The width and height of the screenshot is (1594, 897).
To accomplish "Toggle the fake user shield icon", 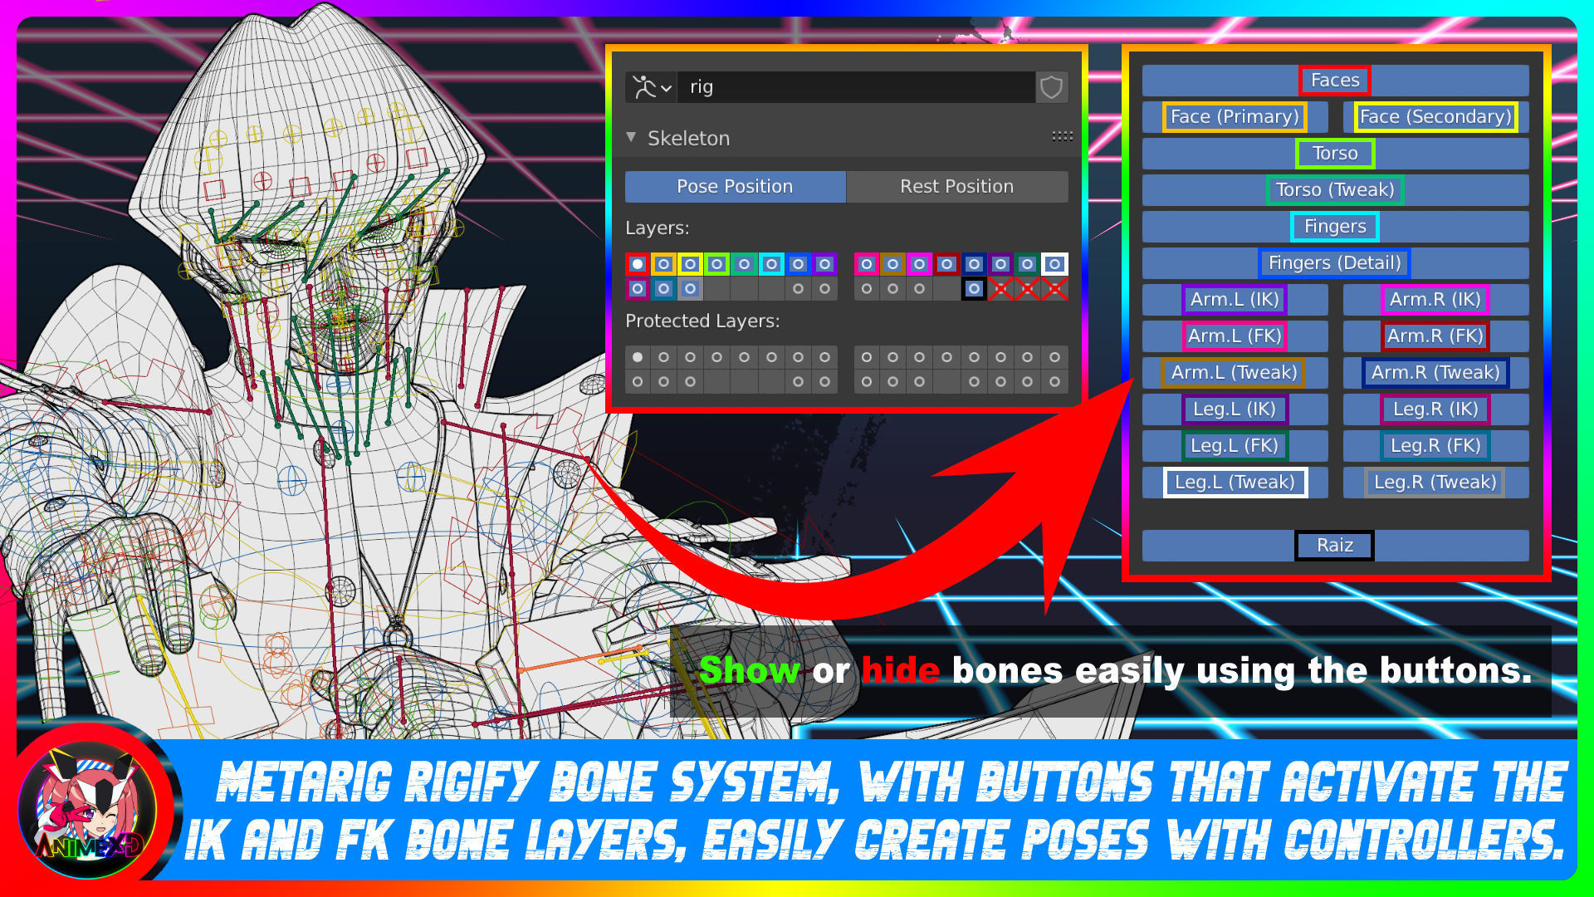I will pos(1051,87).
